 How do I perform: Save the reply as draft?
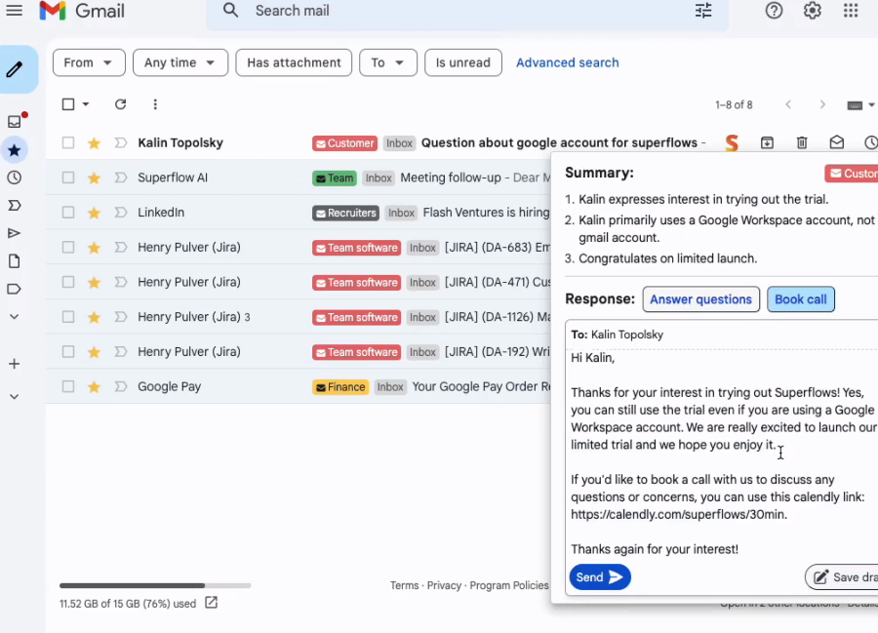click(x=842, y=577)
